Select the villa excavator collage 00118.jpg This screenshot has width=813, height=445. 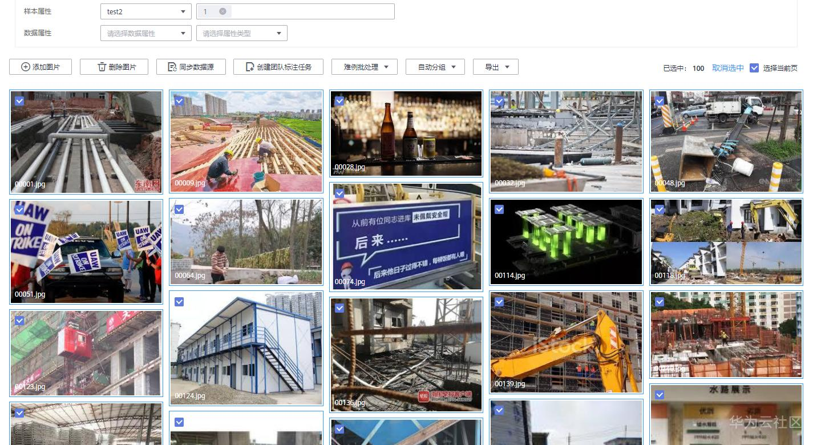[726, 242]
